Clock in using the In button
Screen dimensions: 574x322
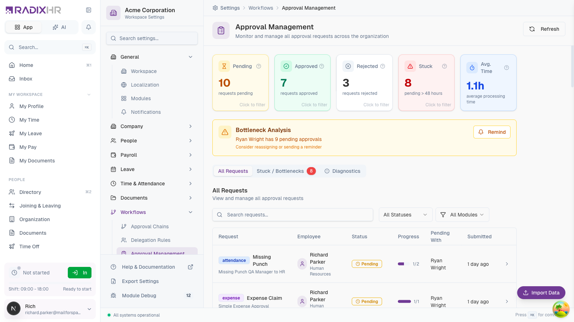(80, 273)
